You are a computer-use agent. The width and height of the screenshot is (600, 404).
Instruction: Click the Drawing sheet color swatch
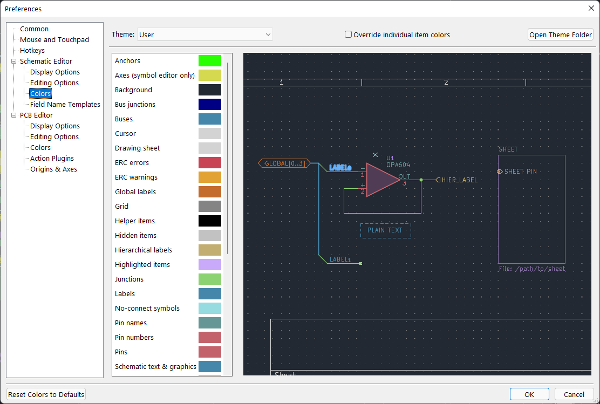tap(210, 148)
